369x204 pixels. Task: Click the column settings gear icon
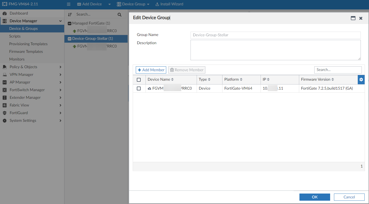[361, 80]
